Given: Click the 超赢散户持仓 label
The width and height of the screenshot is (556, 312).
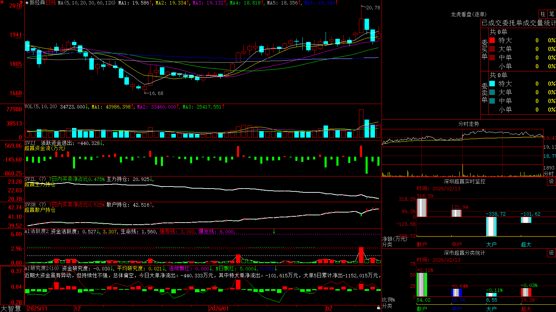Looking at the screenshot, I should pyautogui.click(x=40, y=210).
